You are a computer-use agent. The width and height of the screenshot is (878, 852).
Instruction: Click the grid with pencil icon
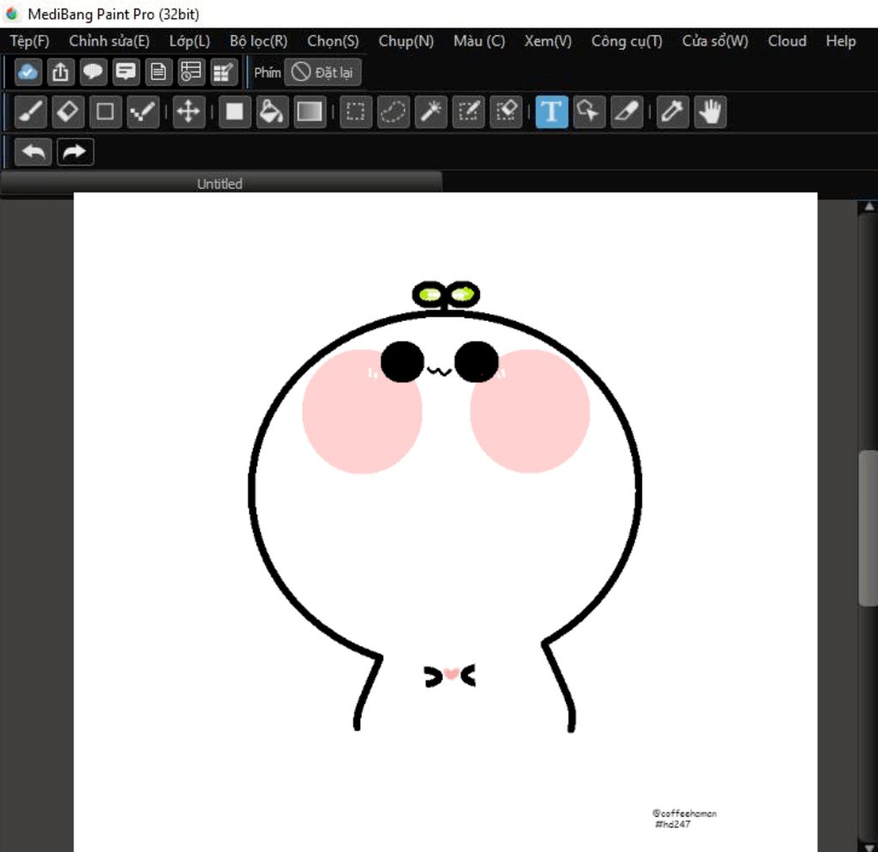[x=224, y=72]
